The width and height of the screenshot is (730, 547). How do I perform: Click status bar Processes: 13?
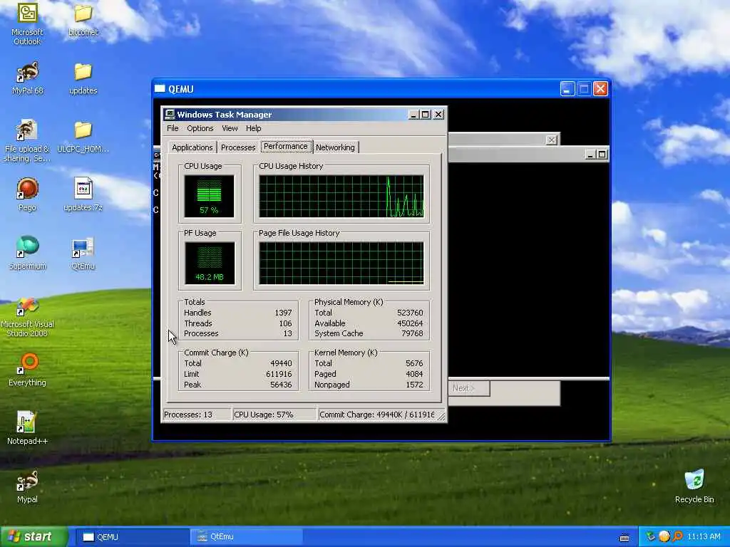197,415
